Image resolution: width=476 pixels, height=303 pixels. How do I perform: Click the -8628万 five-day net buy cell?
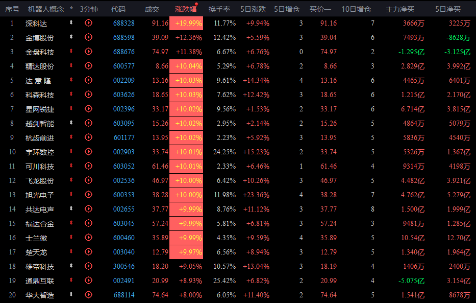(458, 37)
